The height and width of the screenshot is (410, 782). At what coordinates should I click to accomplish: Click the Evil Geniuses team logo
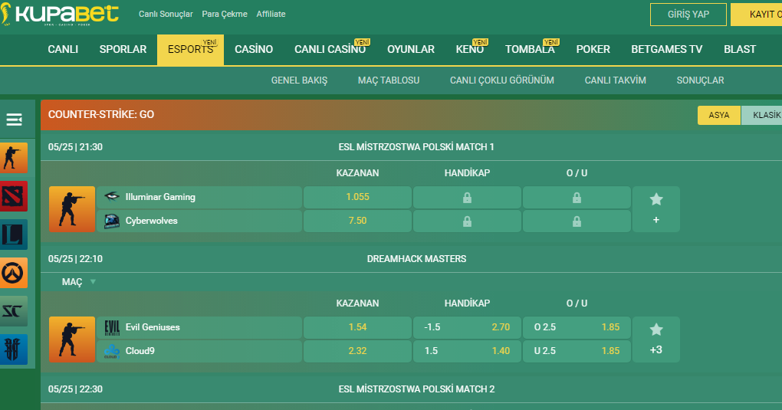click(x=112, y=327)
